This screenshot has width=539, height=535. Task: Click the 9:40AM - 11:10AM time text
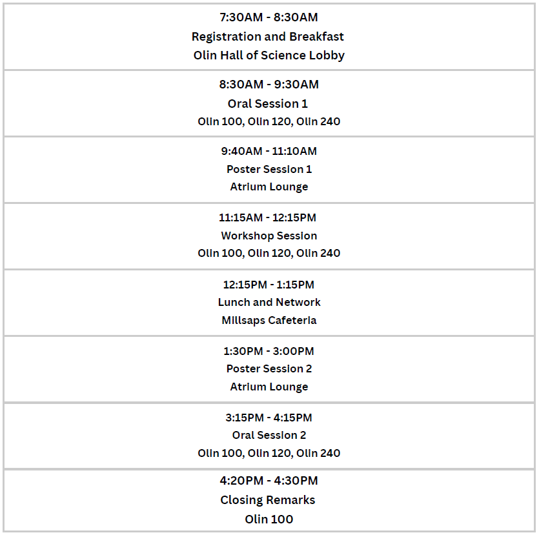269,151
